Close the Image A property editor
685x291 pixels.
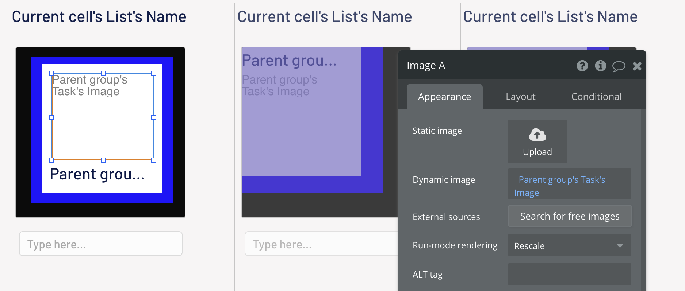point(637,66)
